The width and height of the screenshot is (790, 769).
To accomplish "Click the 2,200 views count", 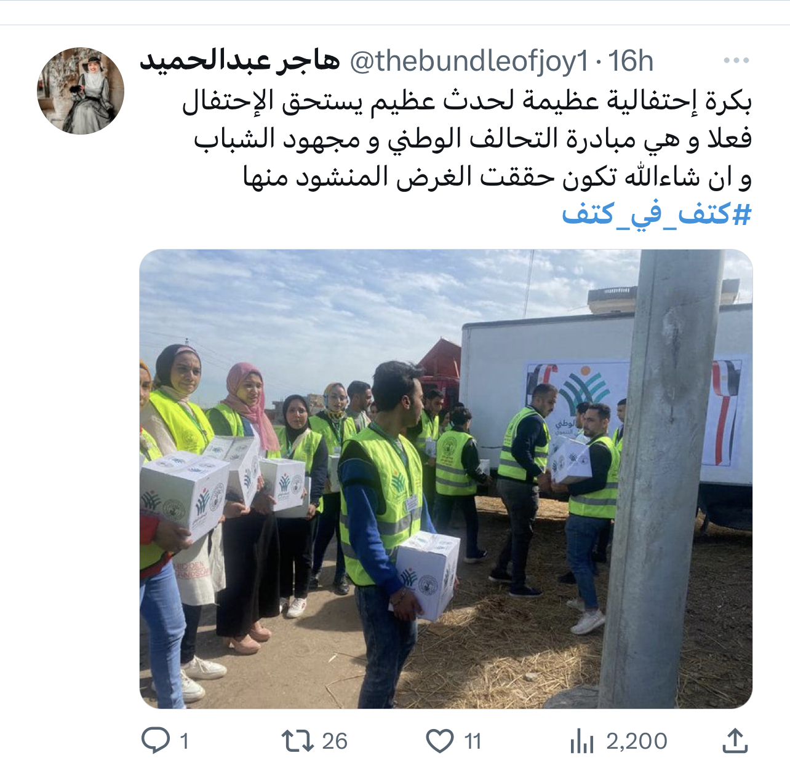I will pos(637,741).
